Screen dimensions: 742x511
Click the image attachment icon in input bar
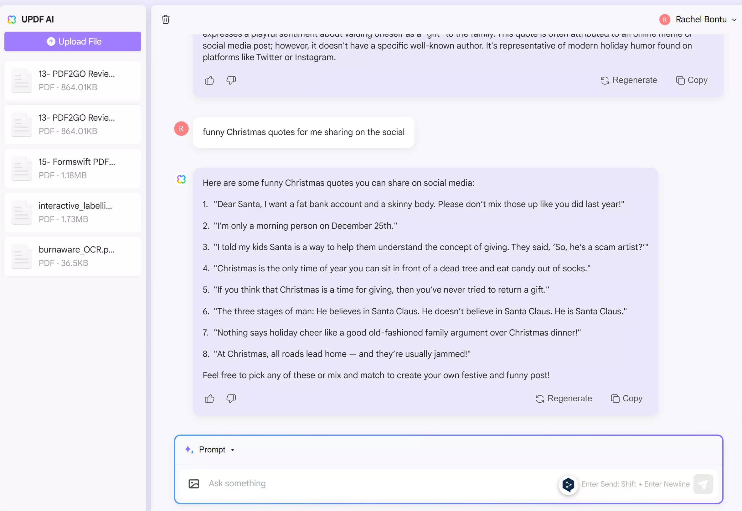pos(194,483)
